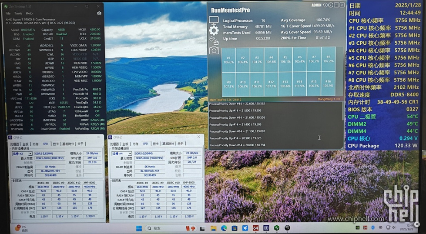Click memtest tile #8 showing 107.2%

[x=328, y=59]
